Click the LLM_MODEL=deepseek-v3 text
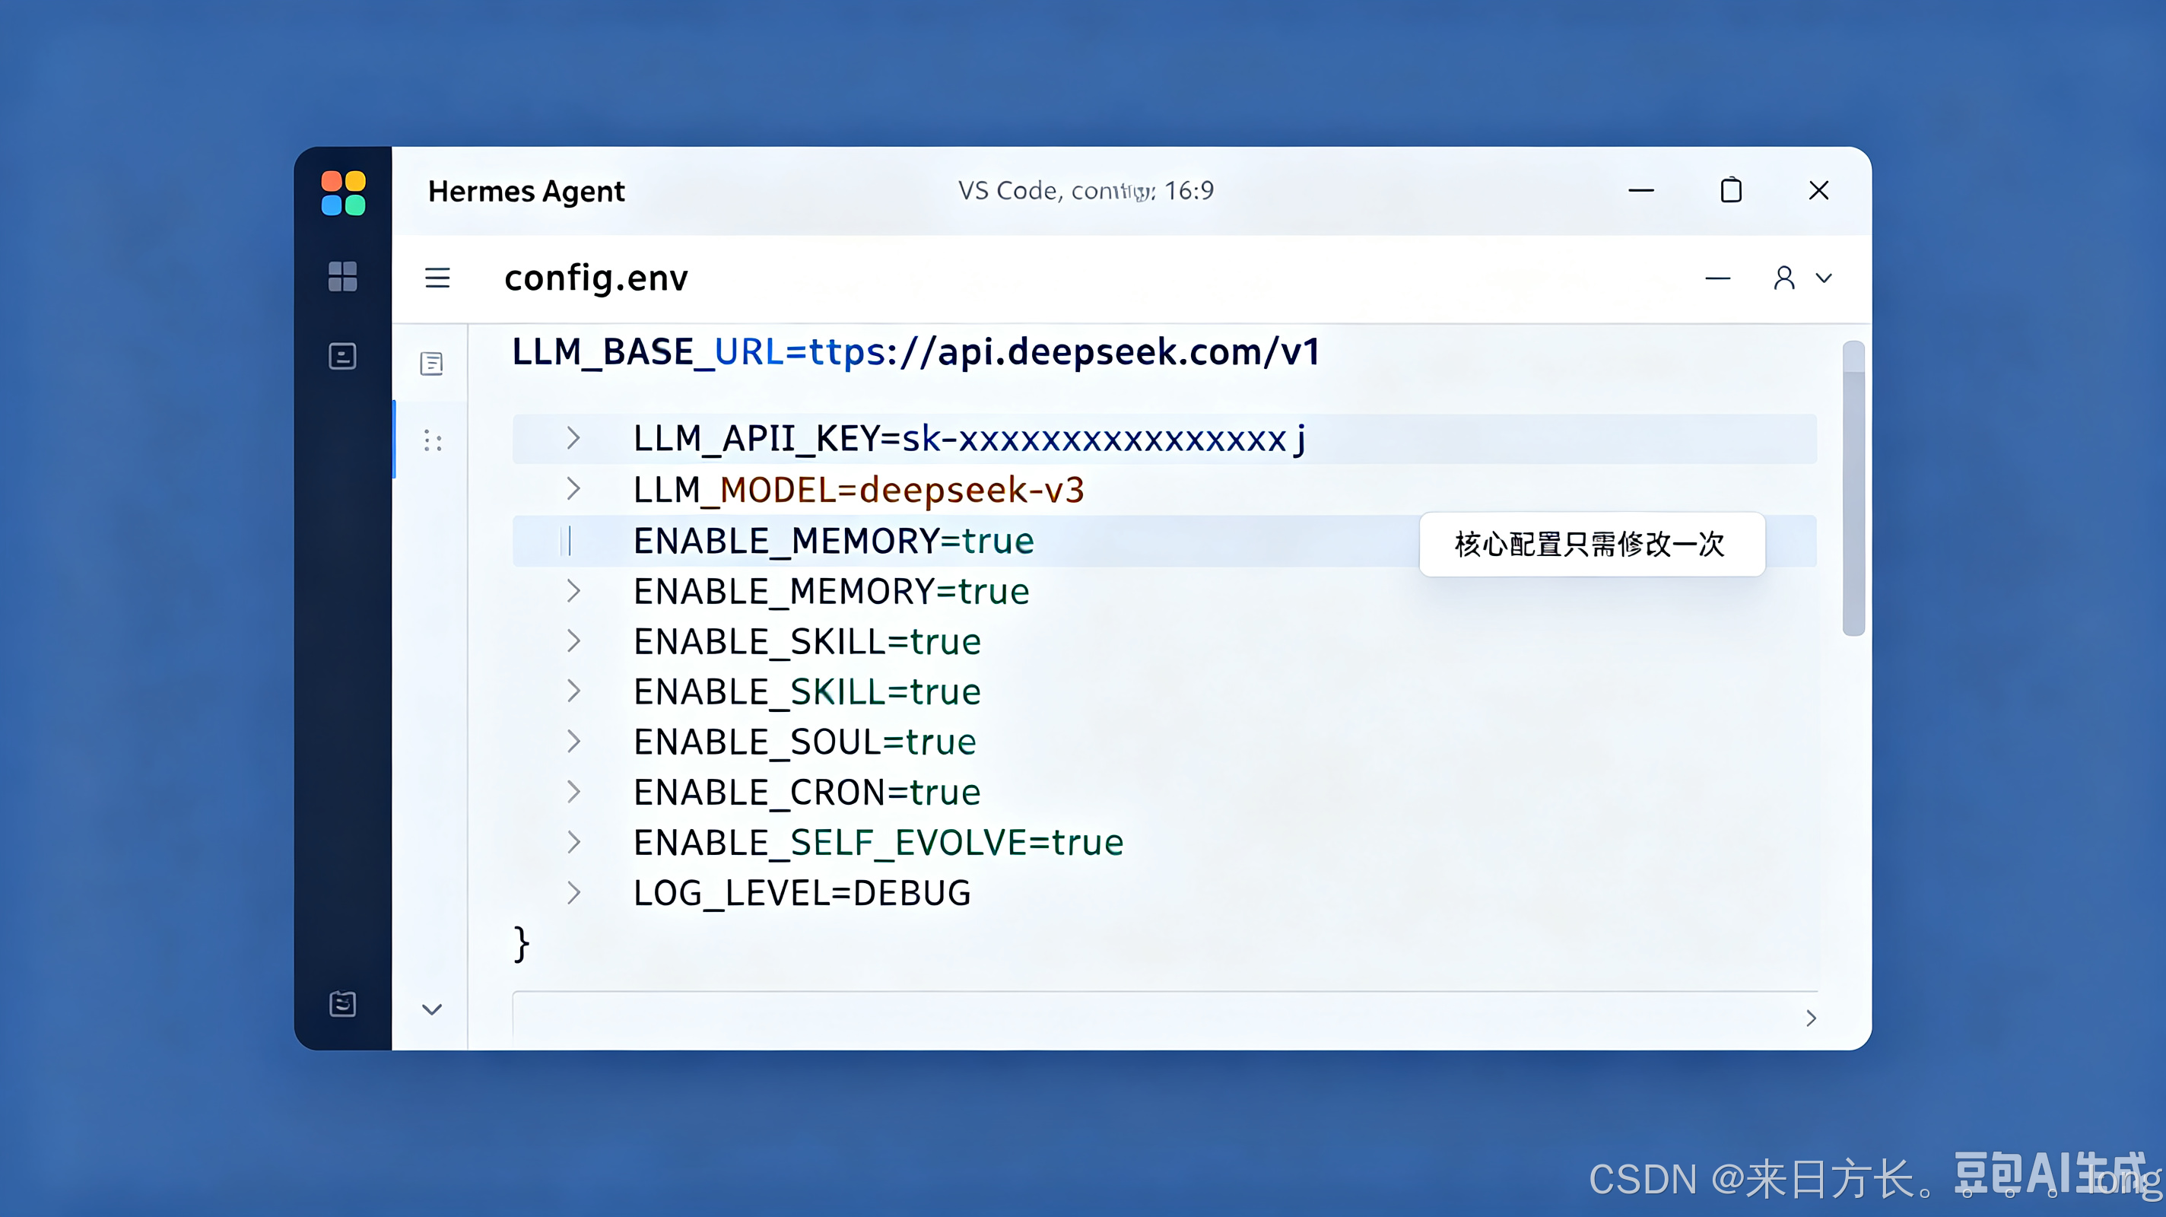 point(859,490)
